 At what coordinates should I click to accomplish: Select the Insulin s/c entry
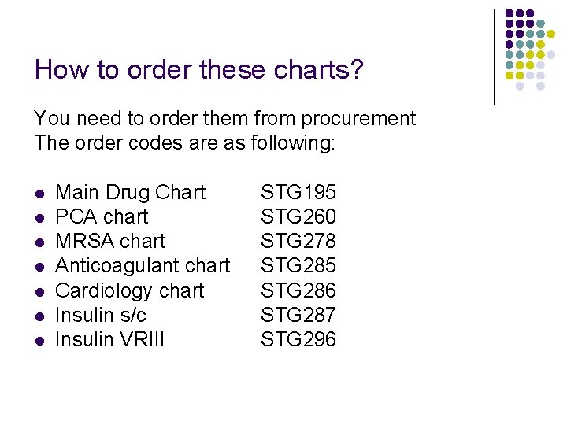click(101, 315)
